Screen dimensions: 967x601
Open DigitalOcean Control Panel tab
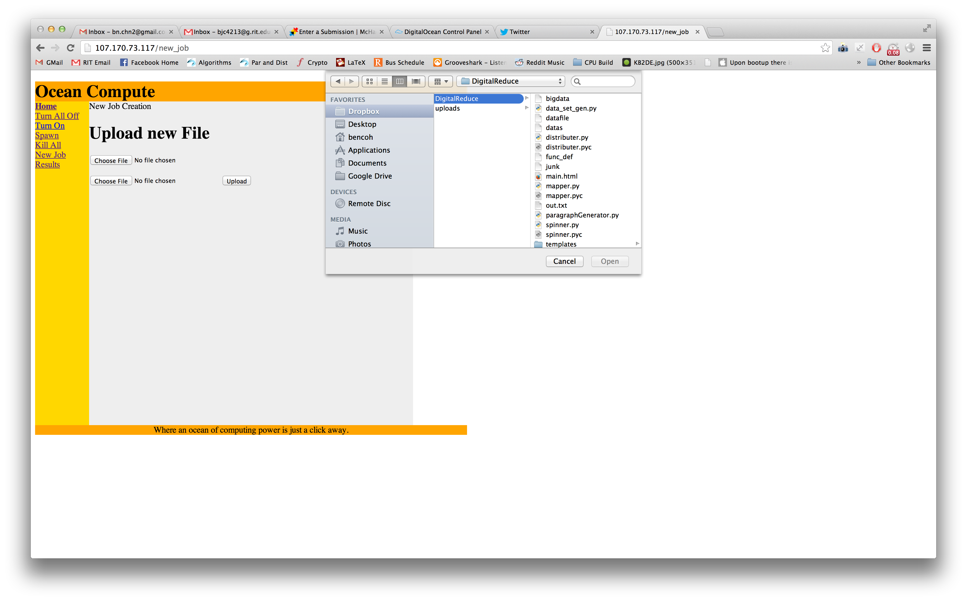(x=442, y=32)
